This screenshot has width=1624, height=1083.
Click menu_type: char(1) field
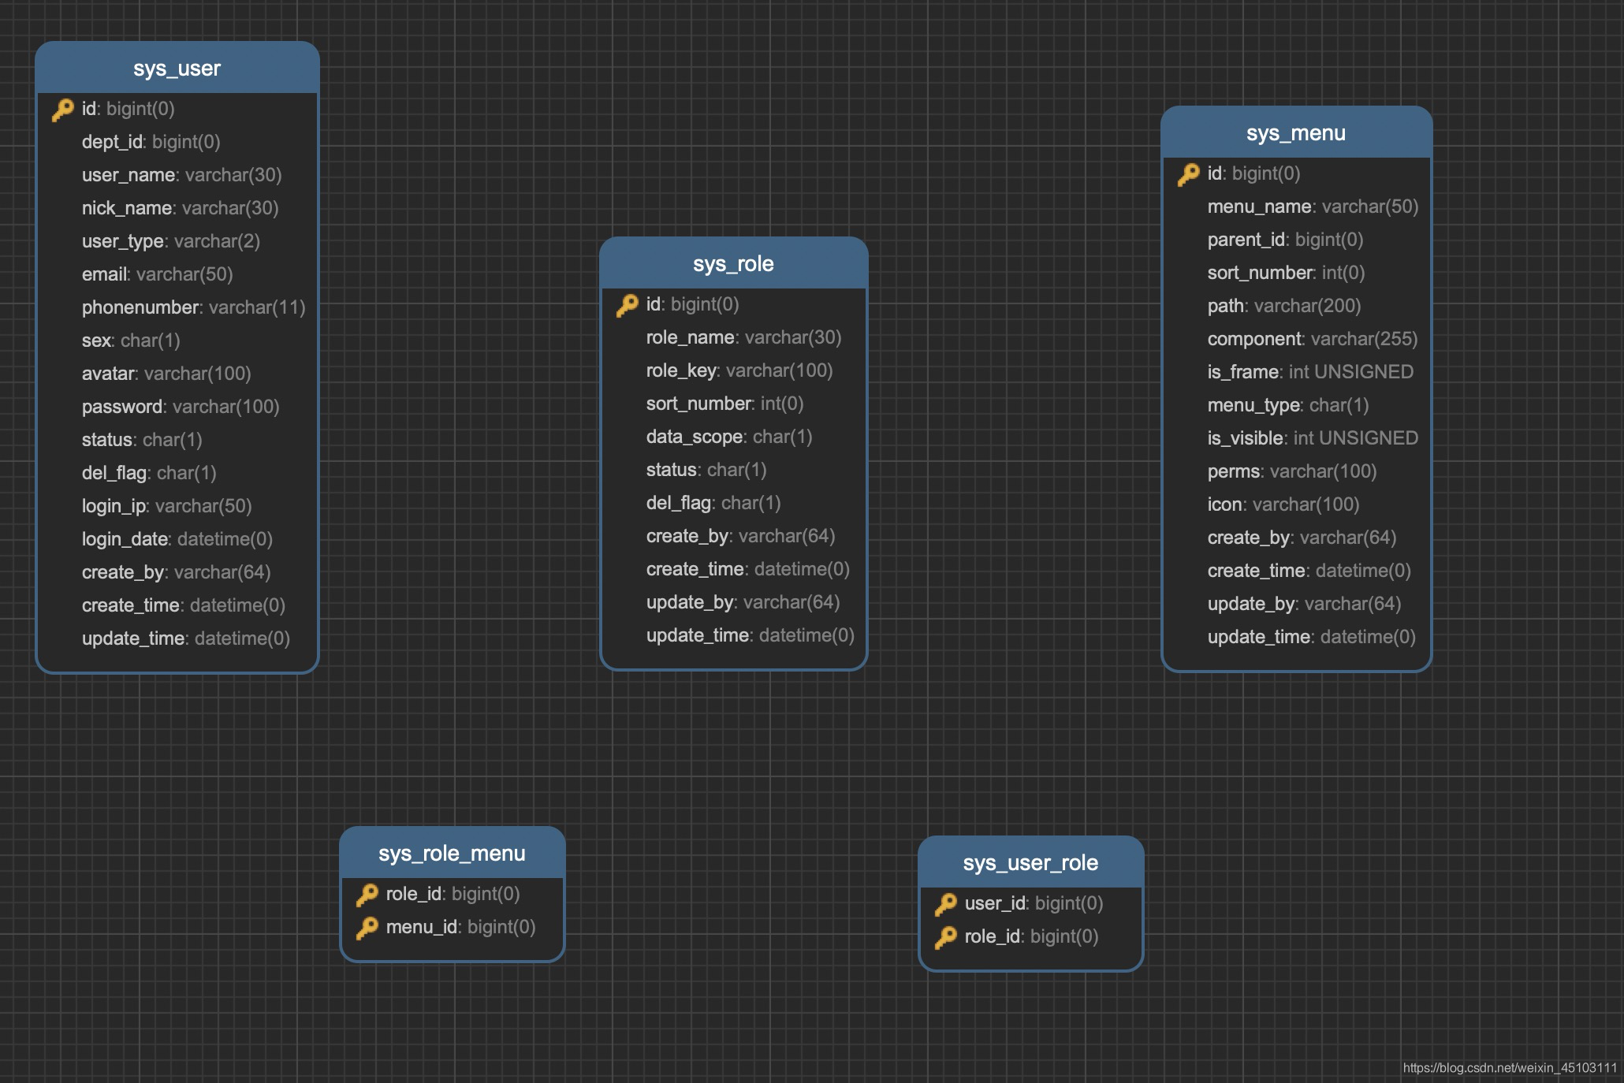click(x=1288, y=405)
